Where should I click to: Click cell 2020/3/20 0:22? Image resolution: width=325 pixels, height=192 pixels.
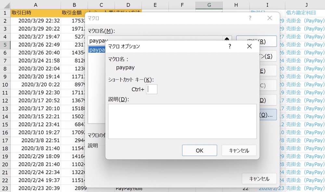coord(36,85)
